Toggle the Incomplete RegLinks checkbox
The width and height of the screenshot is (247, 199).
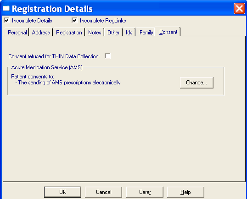[74, 21]
